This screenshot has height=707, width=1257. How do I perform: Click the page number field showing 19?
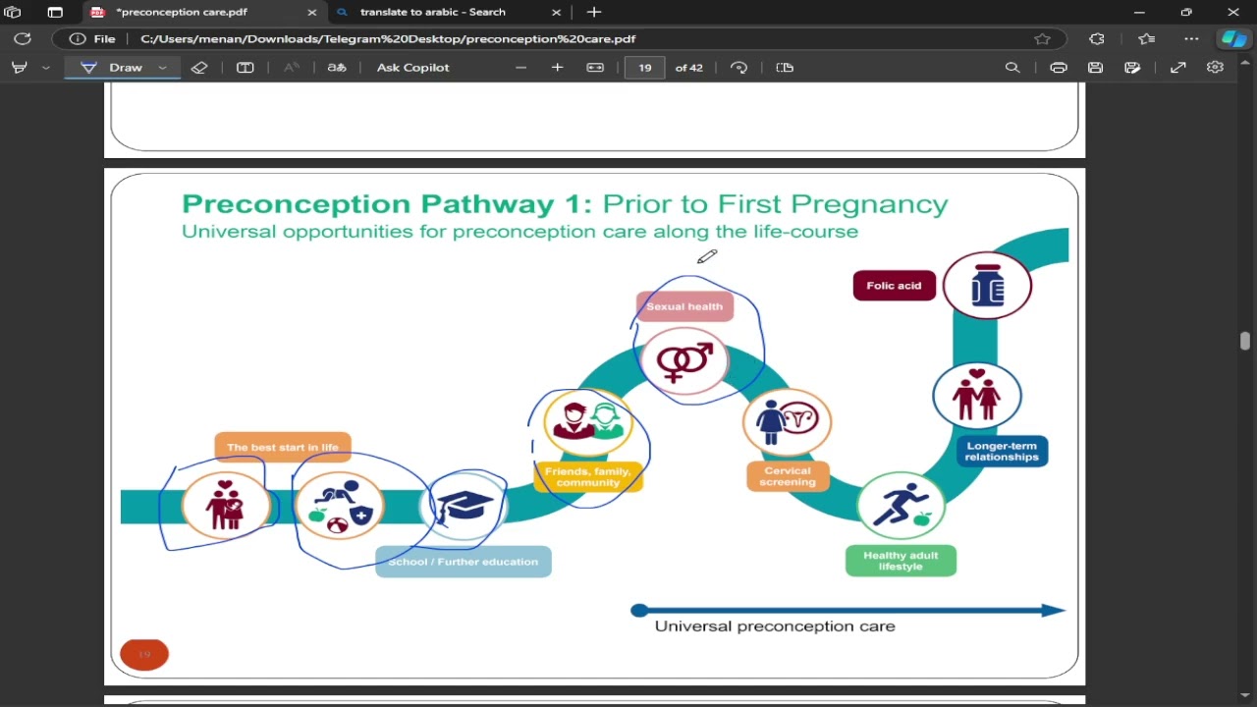(x=644, y=68)
